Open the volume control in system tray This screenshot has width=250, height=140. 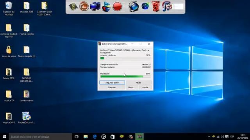click(x=222, y=136)
